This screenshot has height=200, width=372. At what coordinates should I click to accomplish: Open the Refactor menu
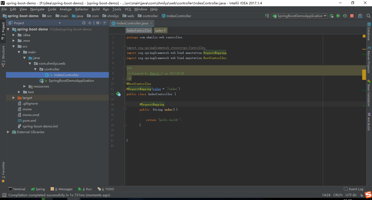pyautogui.click(x=82, y=9)
